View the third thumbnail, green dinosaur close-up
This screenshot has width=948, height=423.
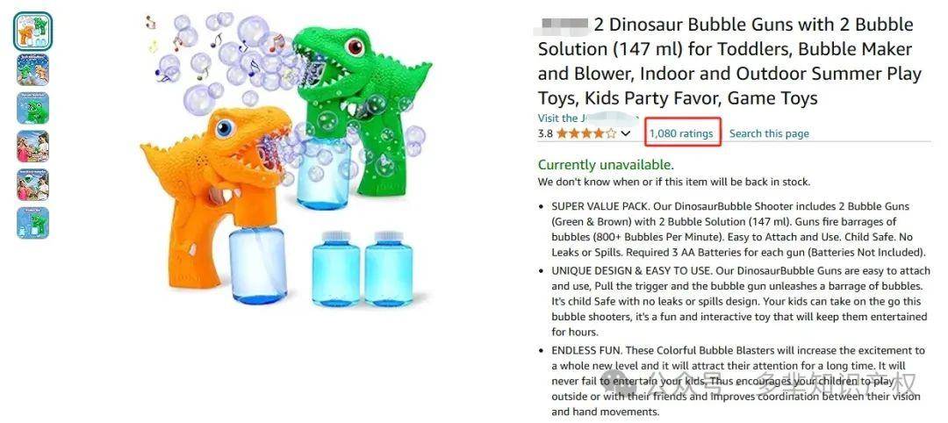[x=32, y=108]
